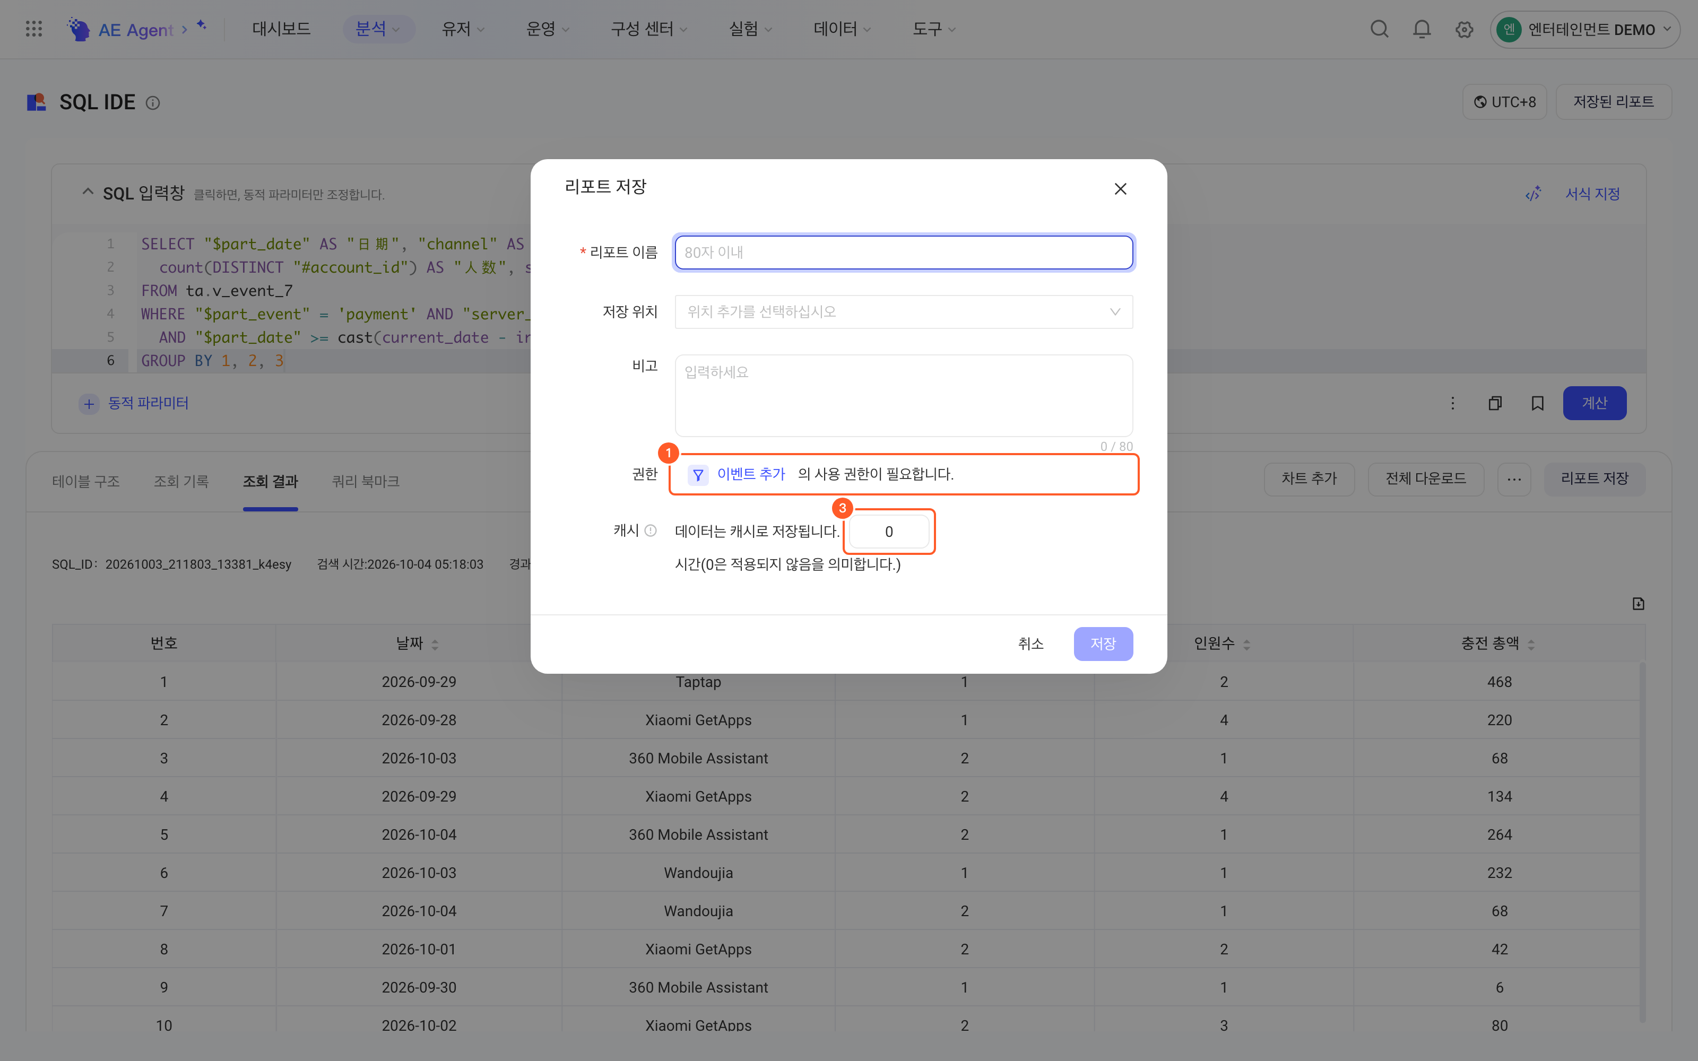Viewport: 1698px width, 1061px height.
Task: Close the 리포트 저장 dialog
Action: (x=1121, y=189)
